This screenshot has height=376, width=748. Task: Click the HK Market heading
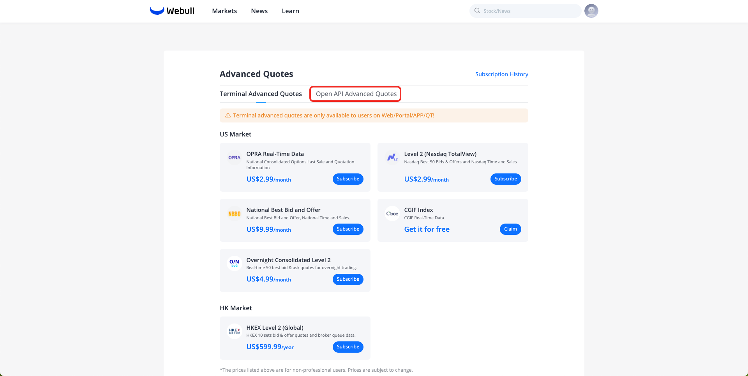click(x=236, y=308)
